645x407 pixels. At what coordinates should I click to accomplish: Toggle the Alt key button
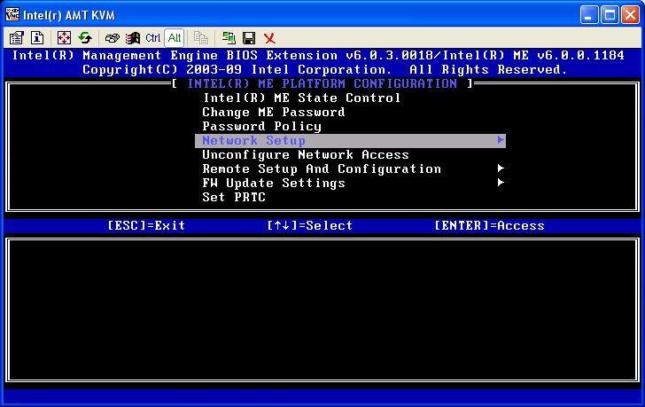(x=175, y=38)
